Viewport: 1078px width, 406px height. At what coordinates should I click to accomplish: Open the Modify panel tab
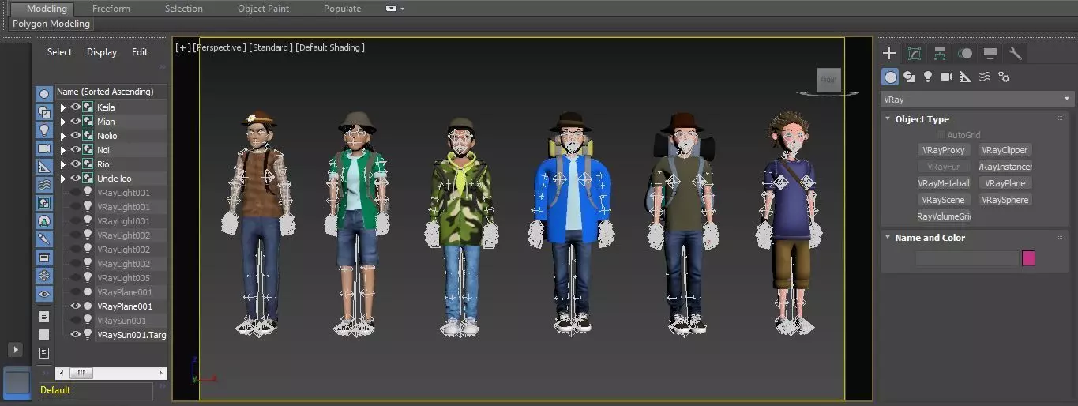(915, 53)
